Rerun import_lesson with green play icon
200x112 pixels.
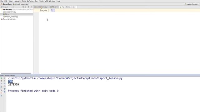(x=1, y=78)
